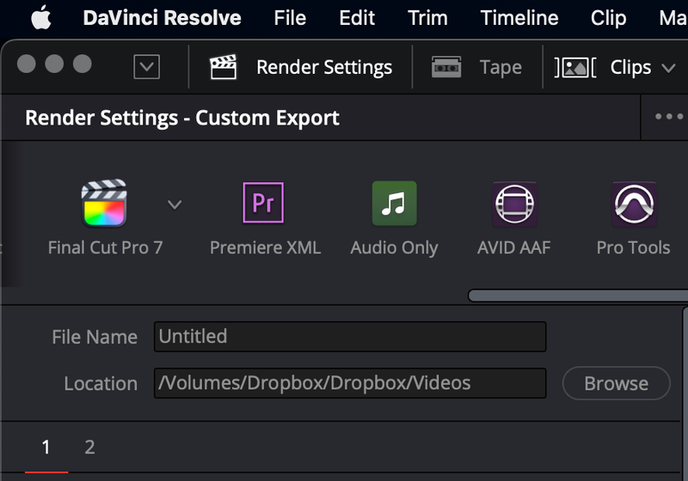
Task: Open the Timeline menu
Action: [519, 17]
